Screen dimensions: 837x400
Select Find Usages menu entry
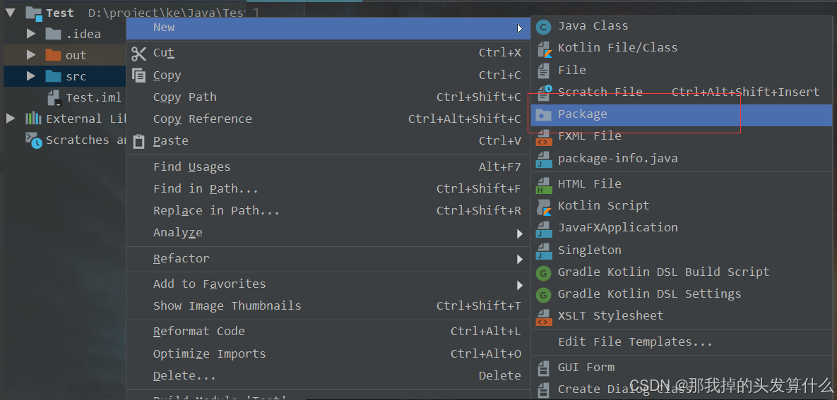pos(328,167)
